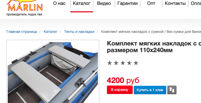Open the Каталог menu item

click(82, 3)
